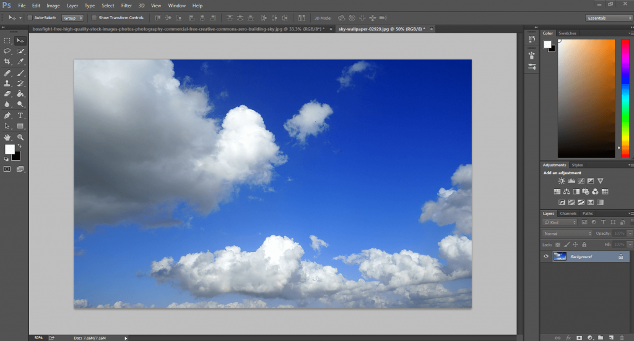
Task: Select the Pen tool
Action: click(x=7, y=116)
